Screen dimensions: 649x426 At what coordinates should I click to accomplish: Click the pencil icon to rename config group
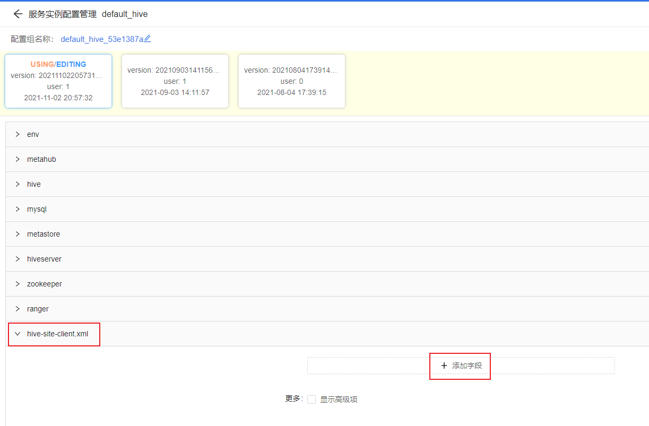pyautogui.click(x=148, y=39)
